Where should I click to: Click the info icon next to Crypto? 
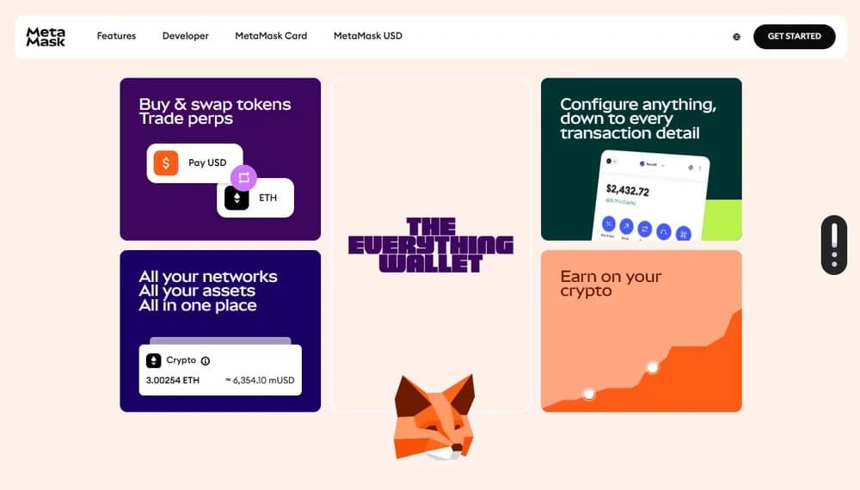[x=206, y=361]
